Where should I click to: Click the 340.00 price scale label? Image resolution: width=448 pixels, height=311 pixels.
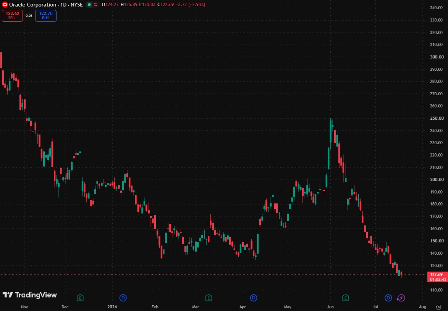click(x=436, y=8)
